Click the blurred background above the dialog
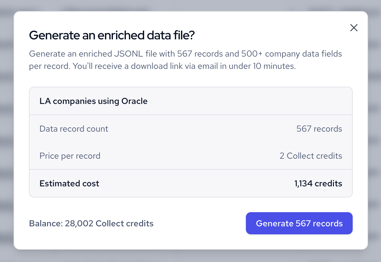 [190, 5]
